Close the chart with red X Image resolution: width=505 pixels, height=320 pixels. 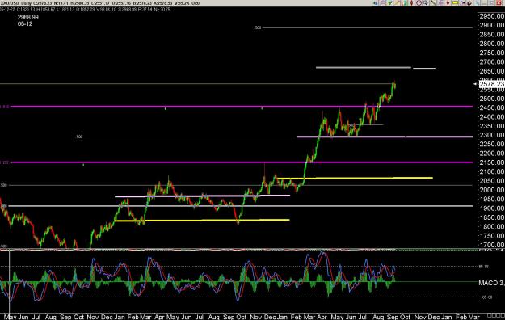pos(499,3)
